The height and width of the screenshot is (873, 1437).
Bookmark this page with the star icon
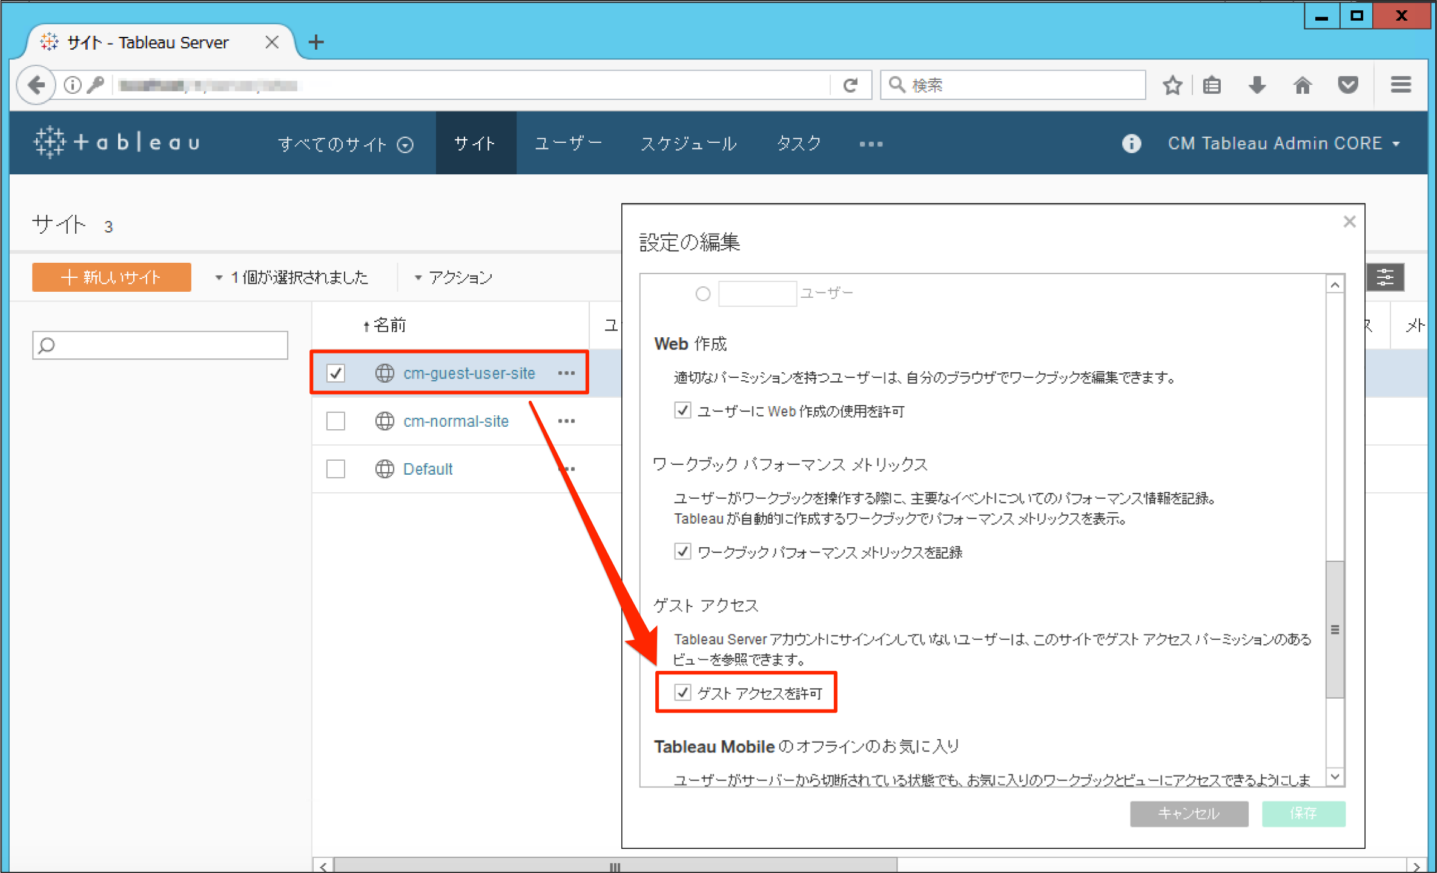[x=1173, y=85]
